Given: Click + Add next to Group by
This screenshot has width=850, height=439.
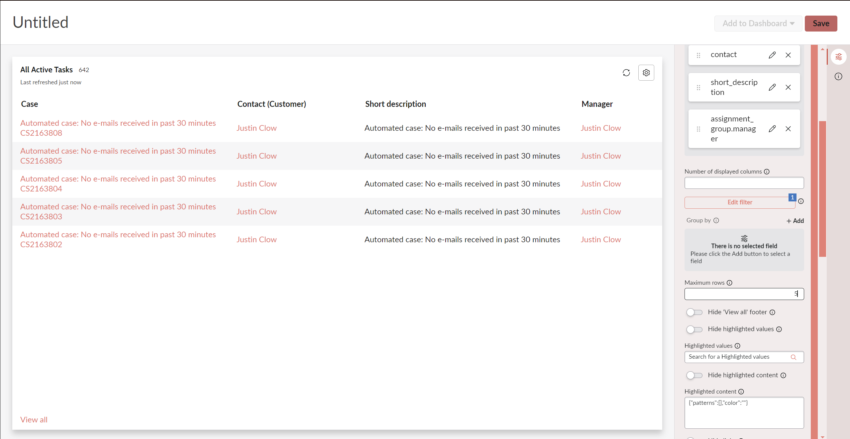Looking at the screenshot, I should coord(795,221).
